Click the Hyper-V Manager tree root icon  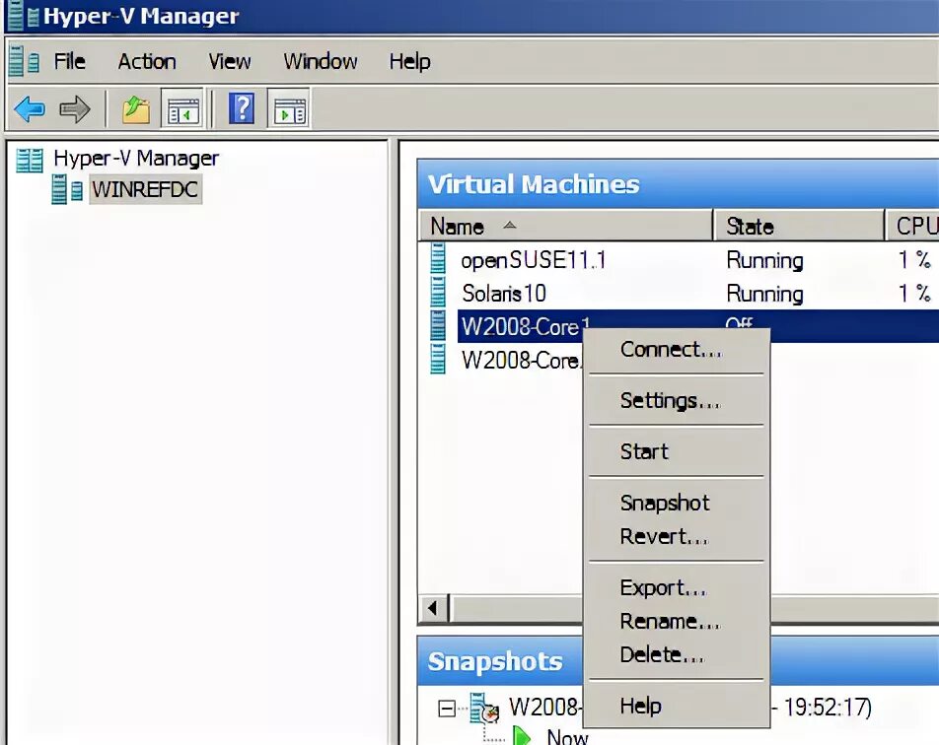pyautogui.click(x=30, y=160)
